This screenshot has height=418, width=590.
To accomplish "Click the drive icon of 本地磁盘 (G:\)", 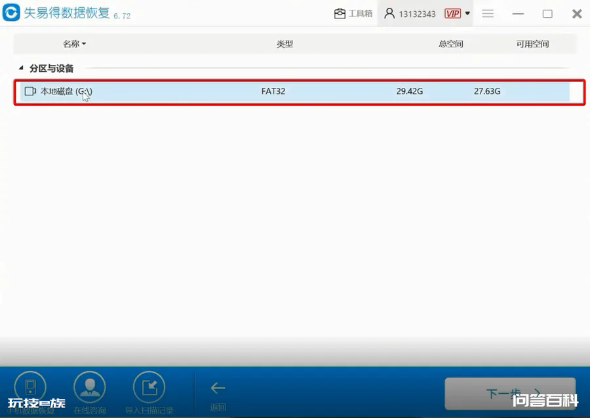I will point(30,91).
